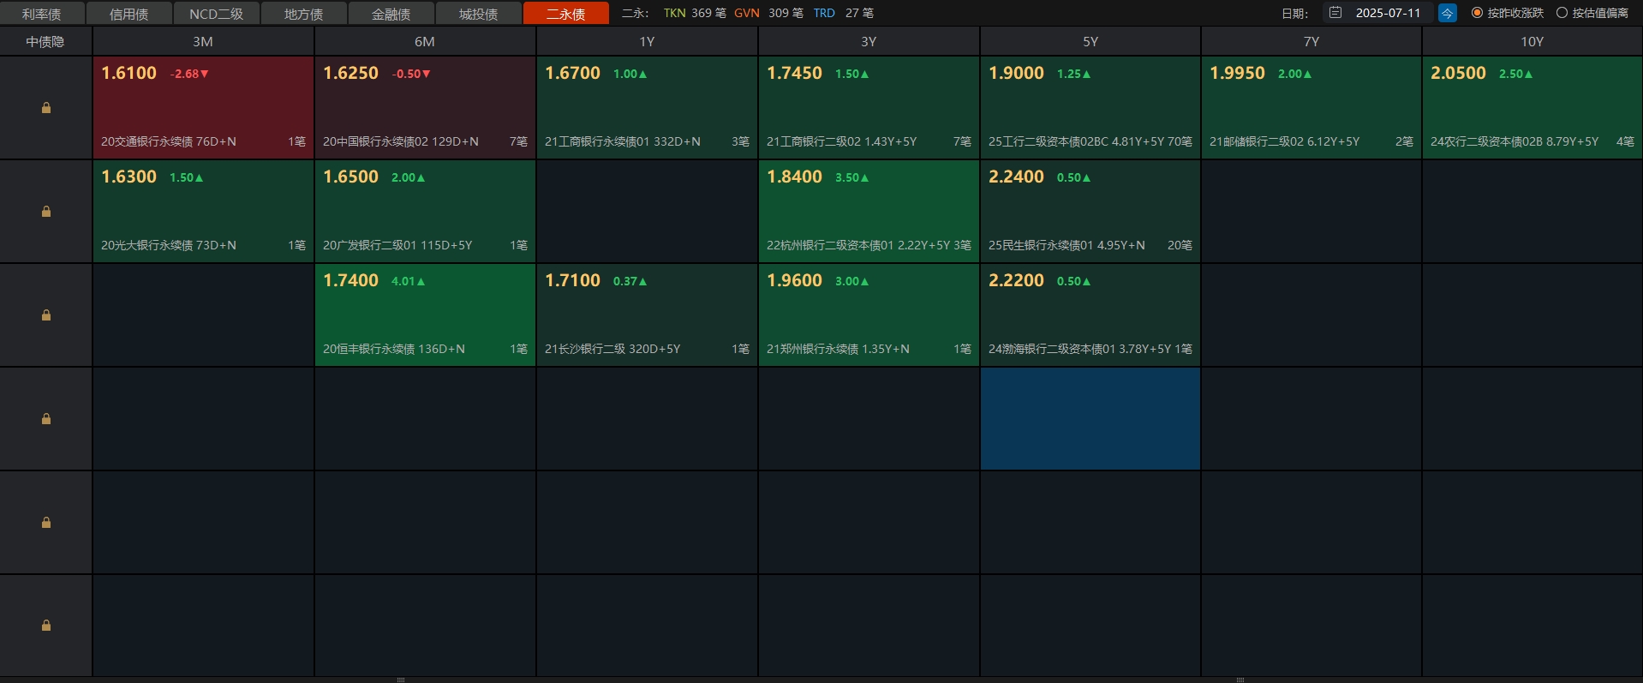
Task: Click the 3Y column header
Action: point(869,41)
